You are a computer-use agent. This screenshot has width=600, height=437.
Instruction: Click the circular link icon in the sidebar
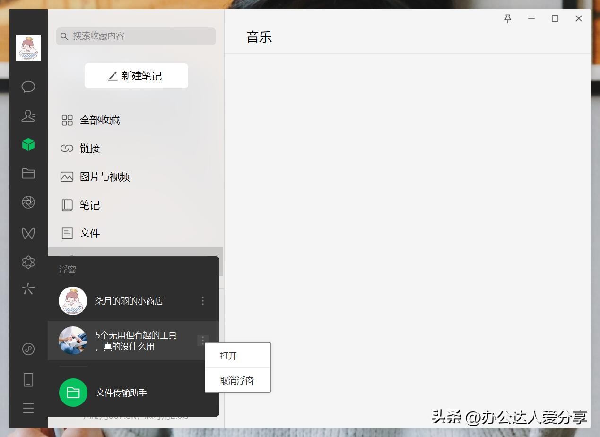(x=28, y=349)
